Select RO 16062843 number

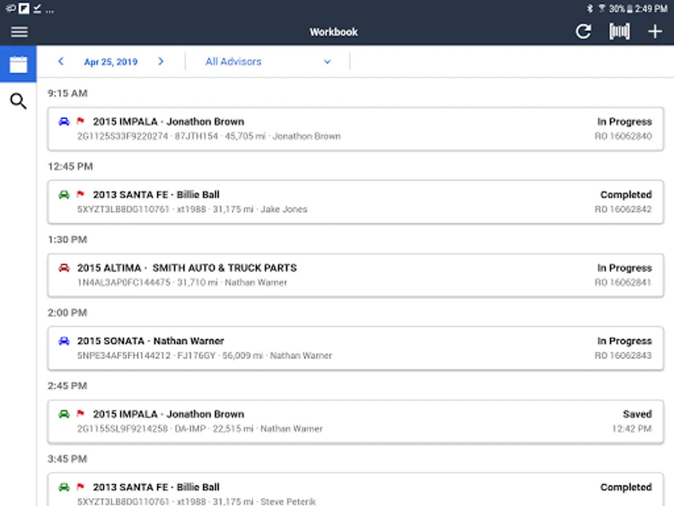pos(623,355)
